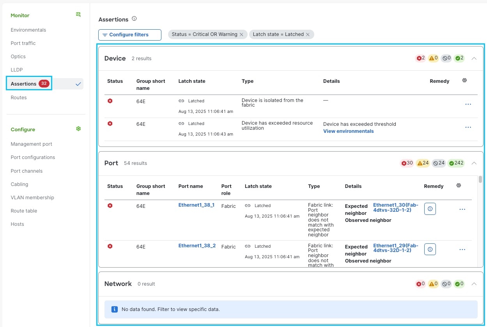Click the Port role column header
Image resolution: width=487 pixels, height=327 pixels.
pos(227,190)
